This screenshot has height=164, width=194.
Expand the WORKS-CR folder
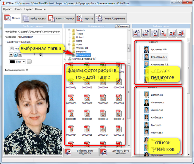click(69, 48)
